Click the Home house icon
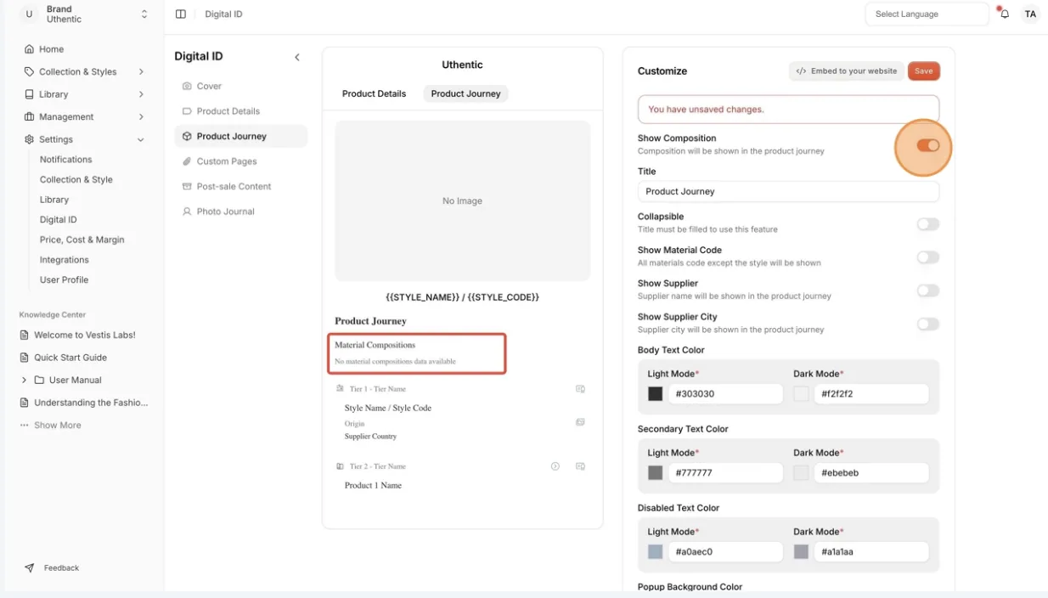 30,49
